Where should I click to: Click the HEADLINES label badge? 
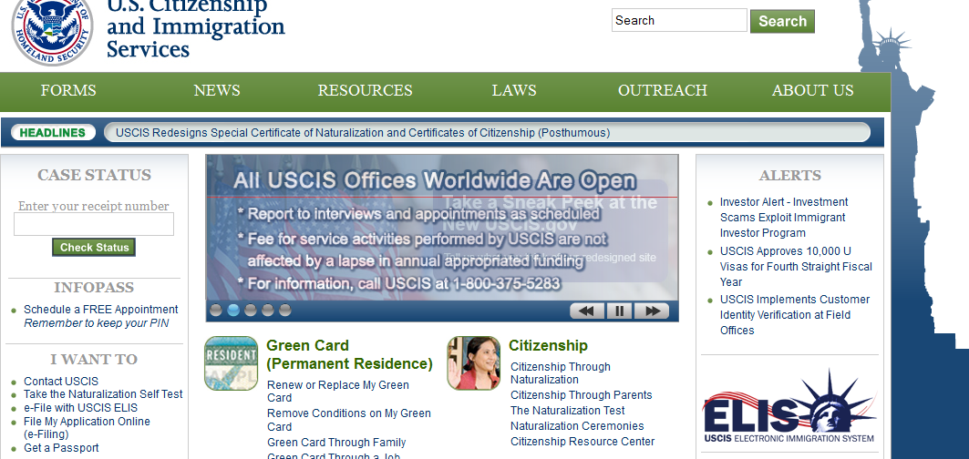(x=53, y=133)
